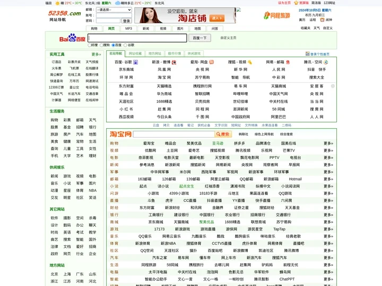Open the 哔哩哔哩 link
The height and width of the screenshot is (286, 382).
click(x=240, y=94)
